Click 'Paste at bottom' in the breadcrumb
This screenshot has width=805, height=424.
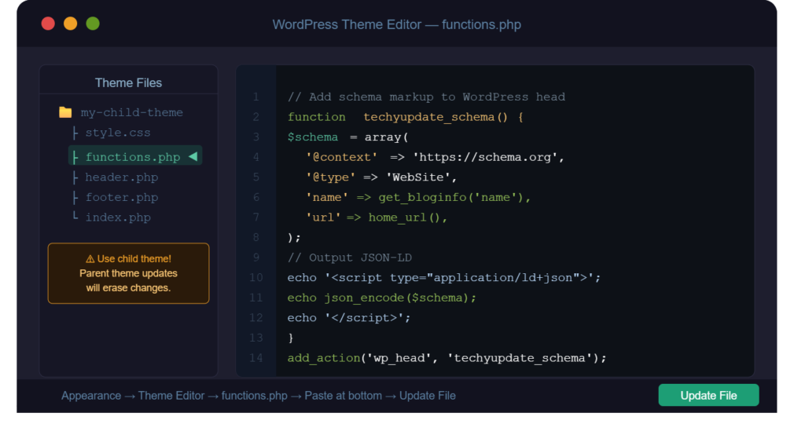[343, 396]
